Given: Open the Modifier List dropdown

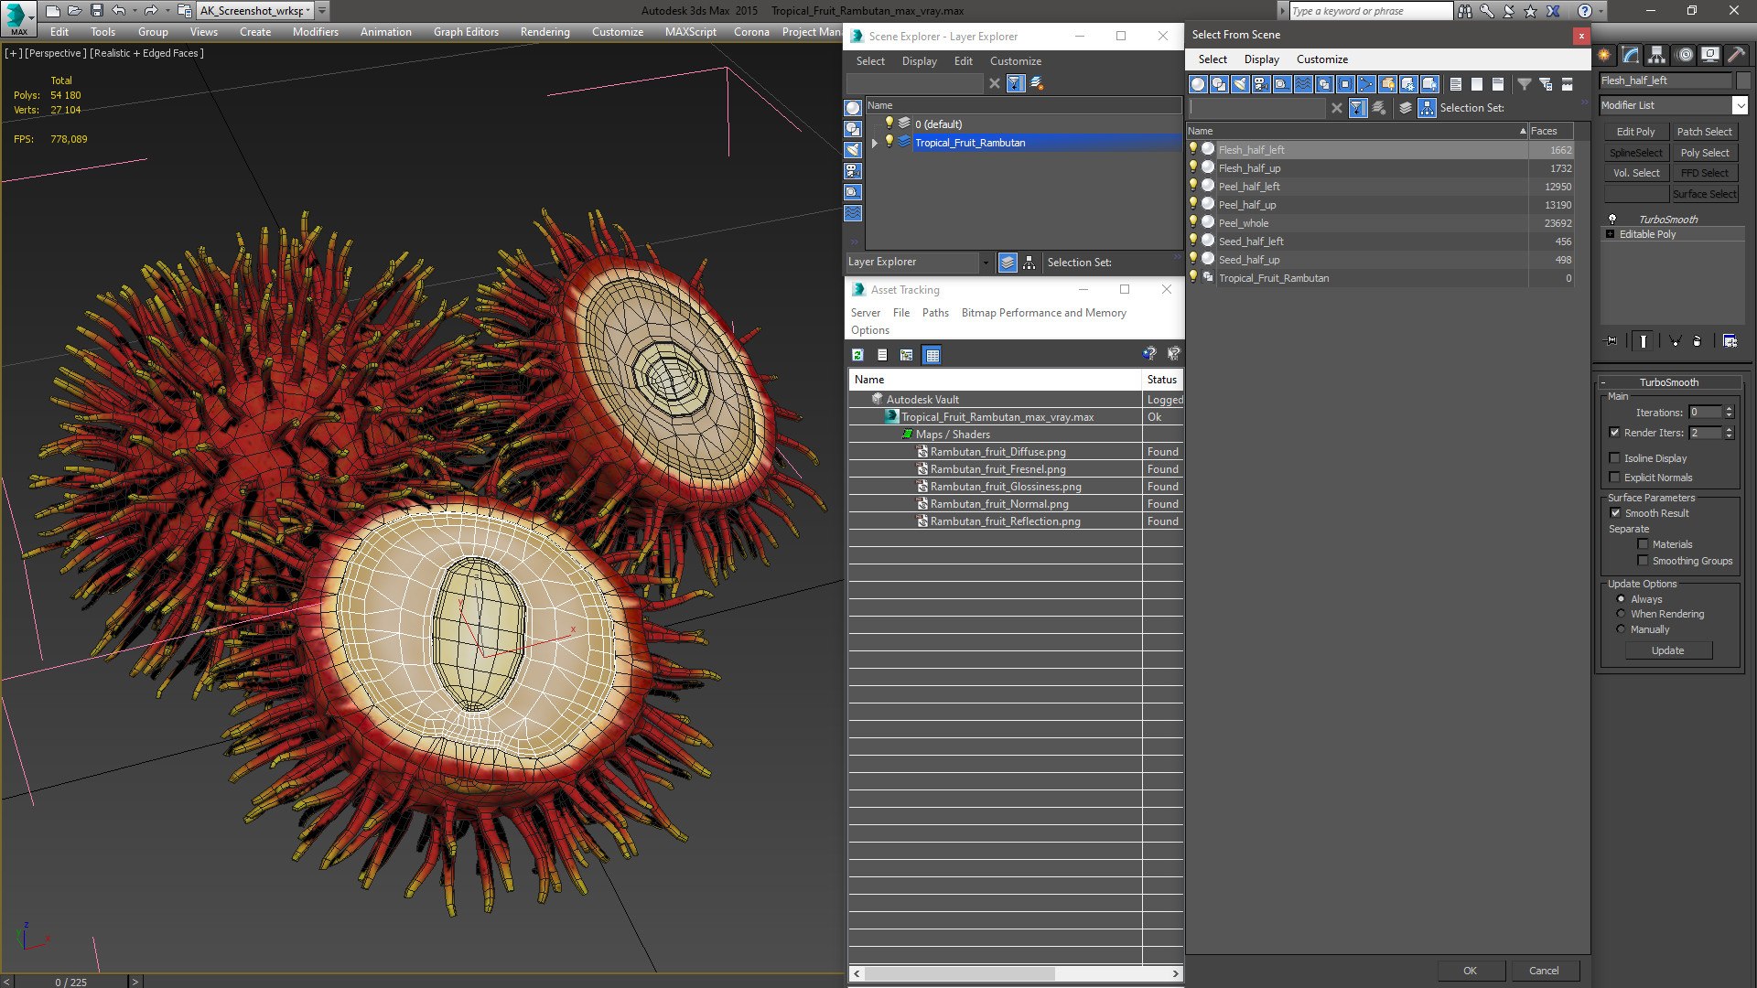Looking at the screenshot, I should (1740, 105).
